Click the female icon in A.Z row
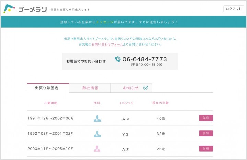This screenshot has width=247, height=160. click(97, 149)
